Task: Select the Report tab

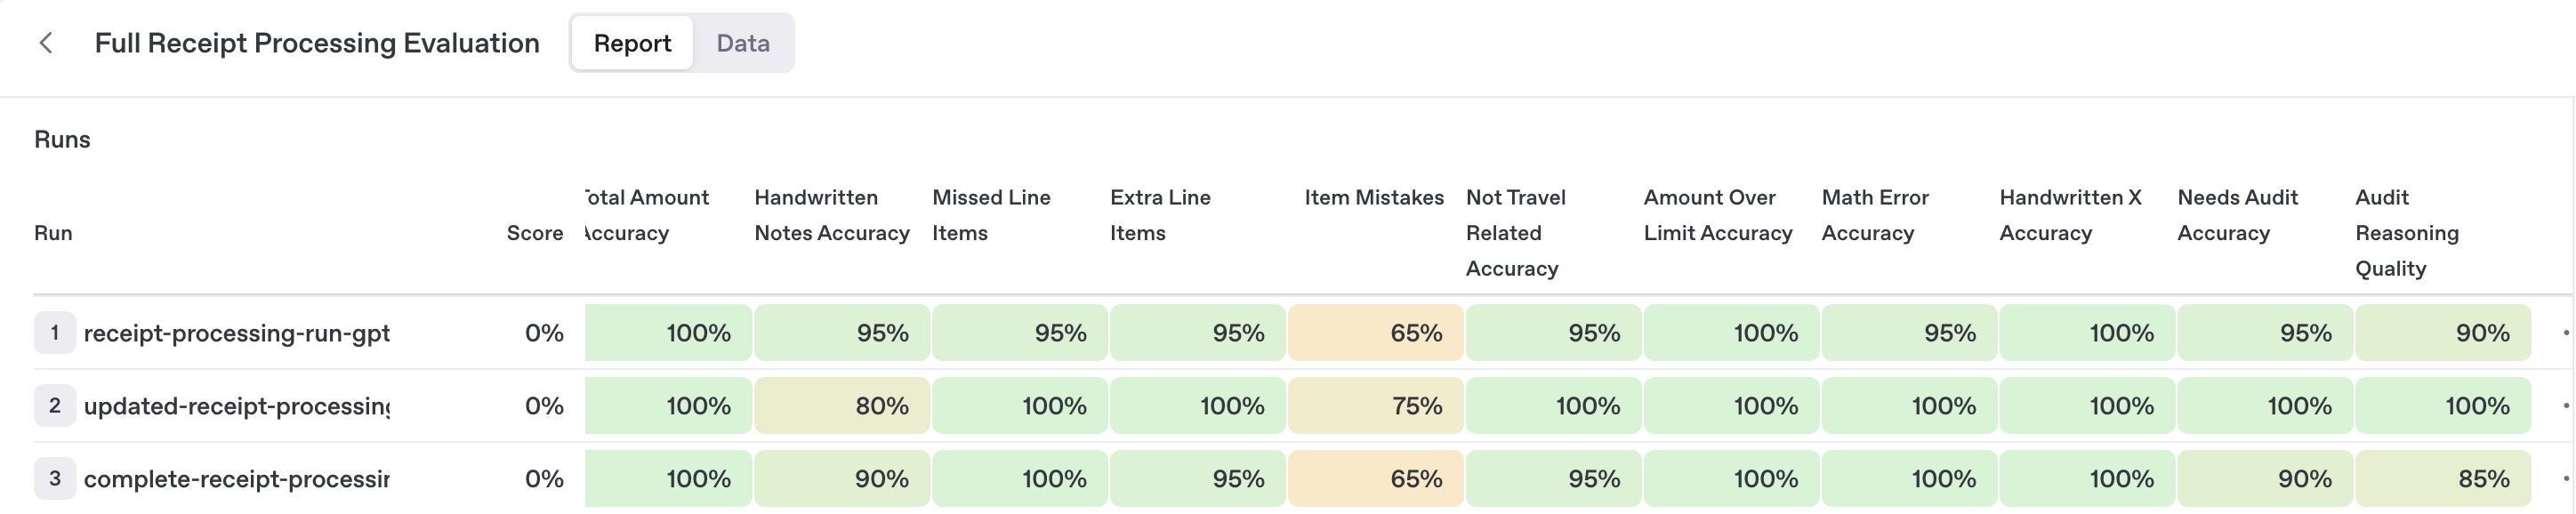Action: pyautogui.click(x=632, y=43)
